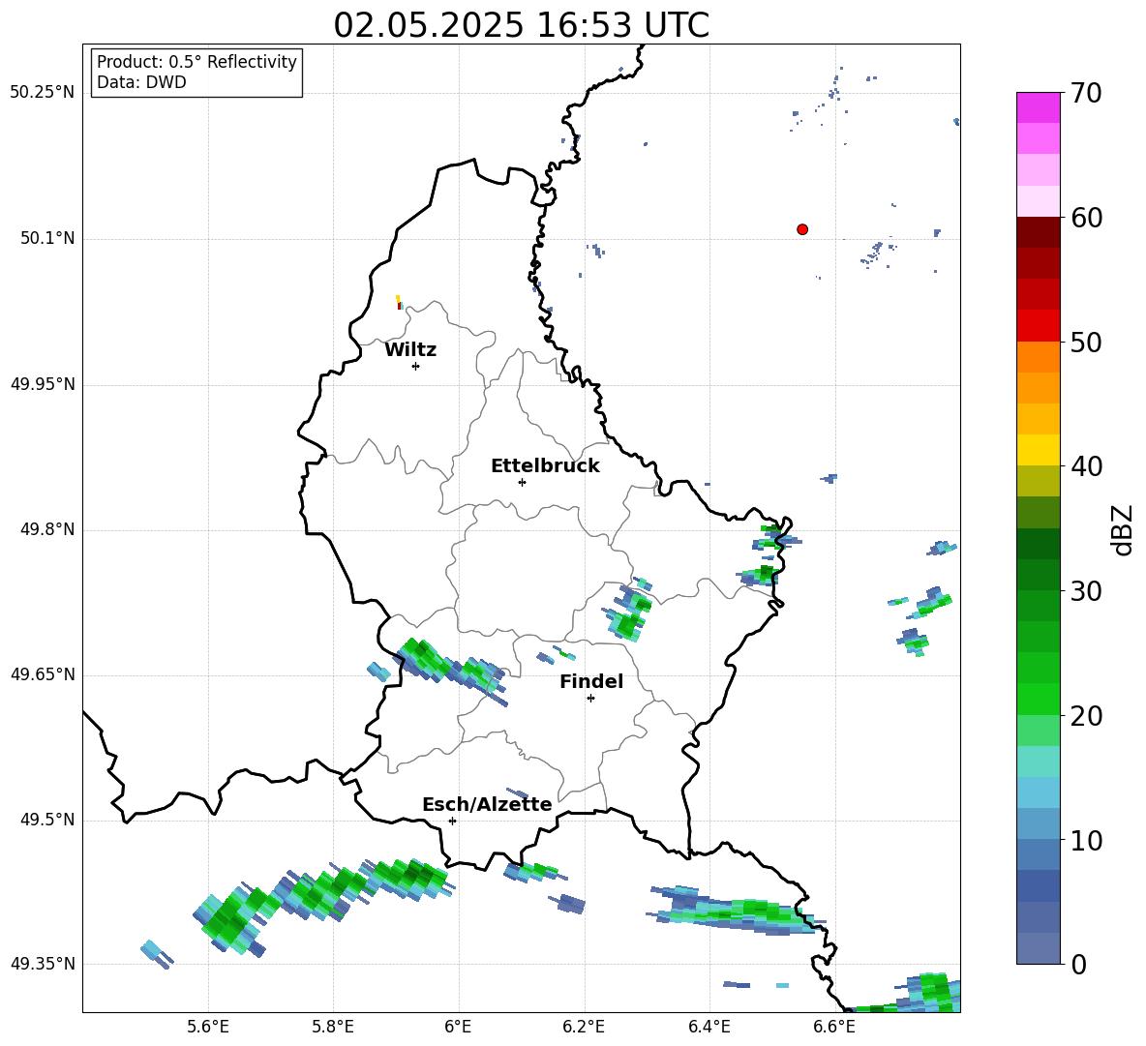Click the red dot marker on map
The image size is (1146, 1046).
[x=802, y=229]
